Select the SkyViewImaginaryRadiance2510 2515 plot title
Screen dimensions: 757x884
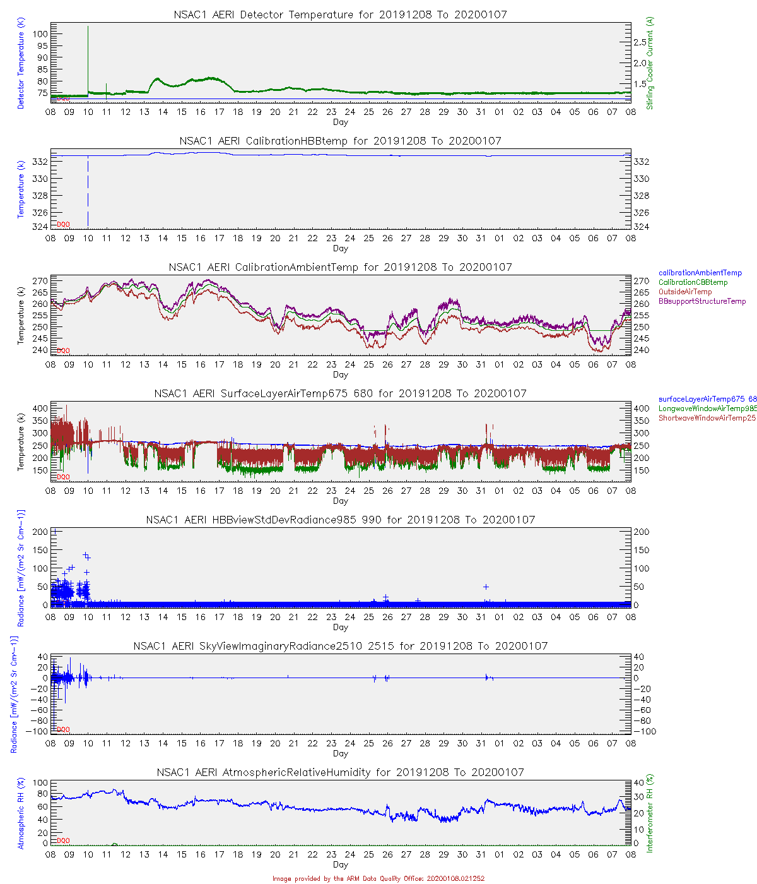[x=340, y=646]
